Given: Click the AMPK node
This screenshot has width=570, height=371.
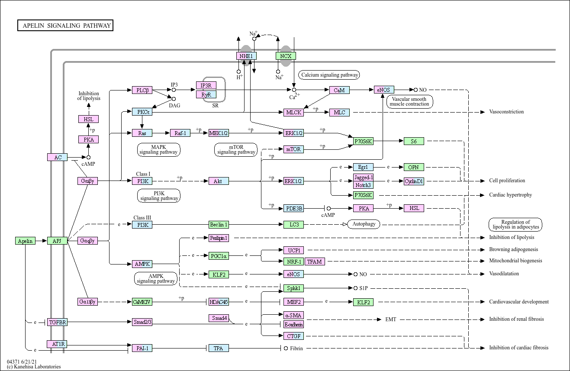Looking at the screenshot, I should 142,264.
